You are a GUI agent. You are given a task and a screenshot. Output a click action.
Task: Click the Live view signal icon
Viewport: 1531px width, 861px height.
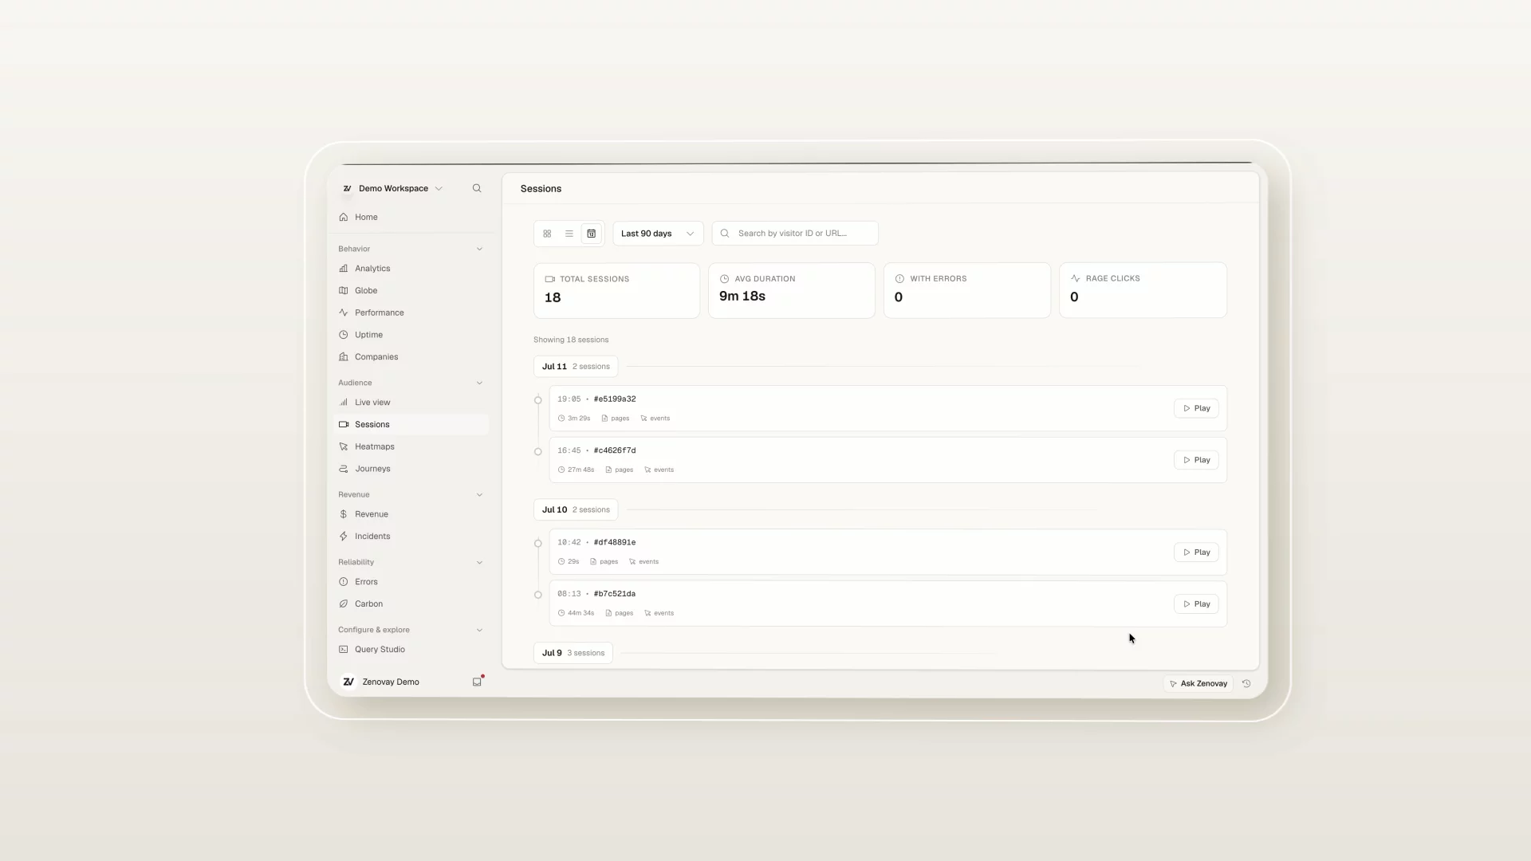point(343,403)
